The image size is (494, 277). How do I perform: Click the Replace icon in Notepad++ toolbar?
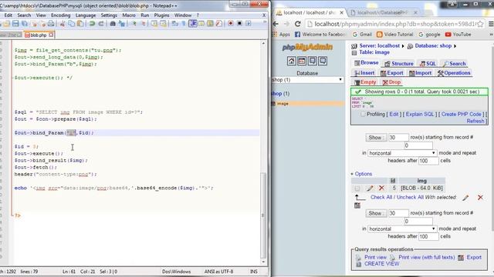(122, 24)
